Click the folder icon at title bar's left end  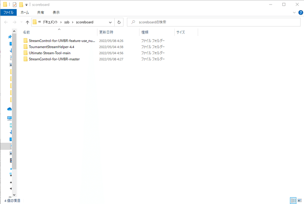click(5, 5)
